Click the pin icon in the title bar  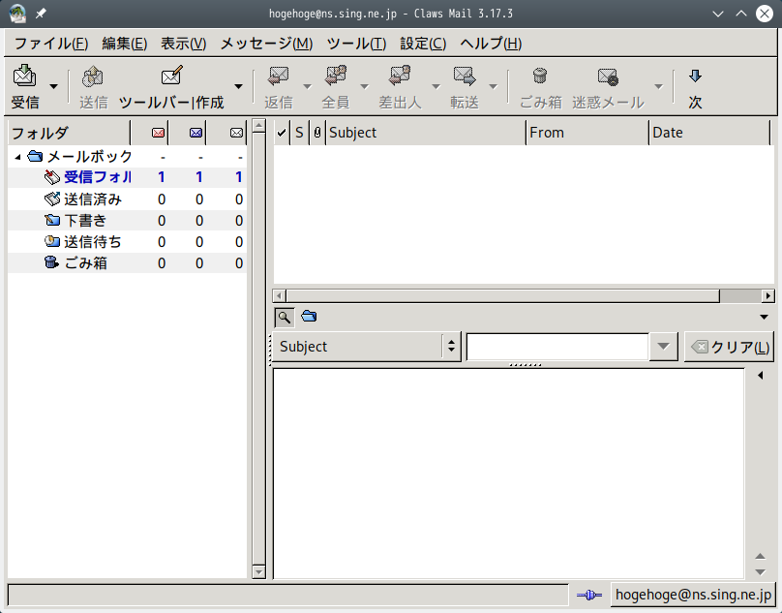click(41, 14)
